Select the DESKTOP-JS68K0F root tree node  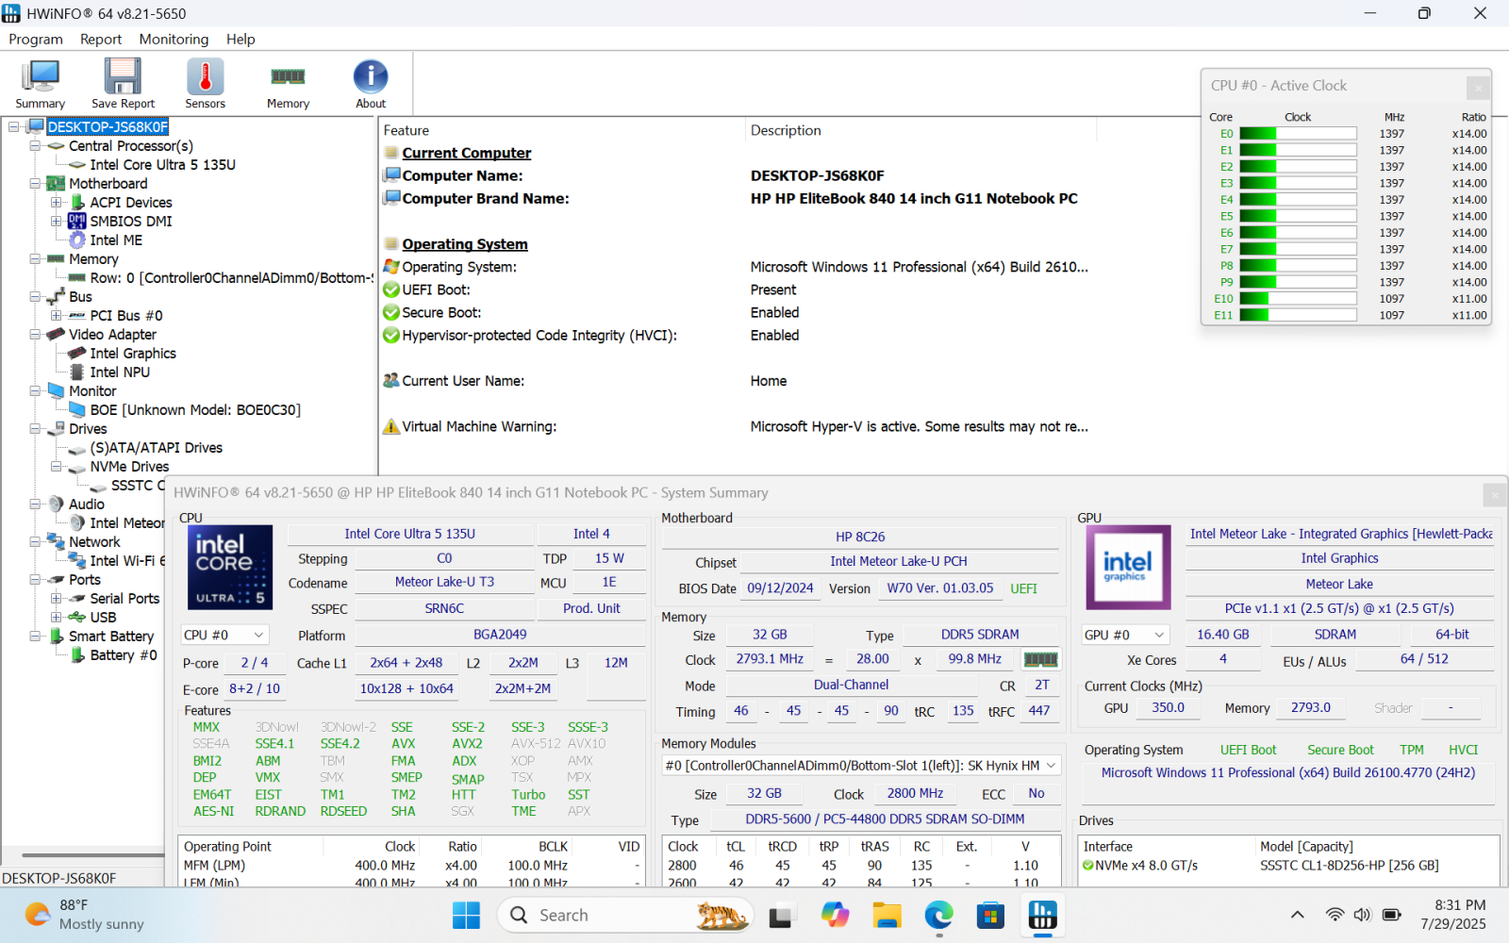coord(108,127)
